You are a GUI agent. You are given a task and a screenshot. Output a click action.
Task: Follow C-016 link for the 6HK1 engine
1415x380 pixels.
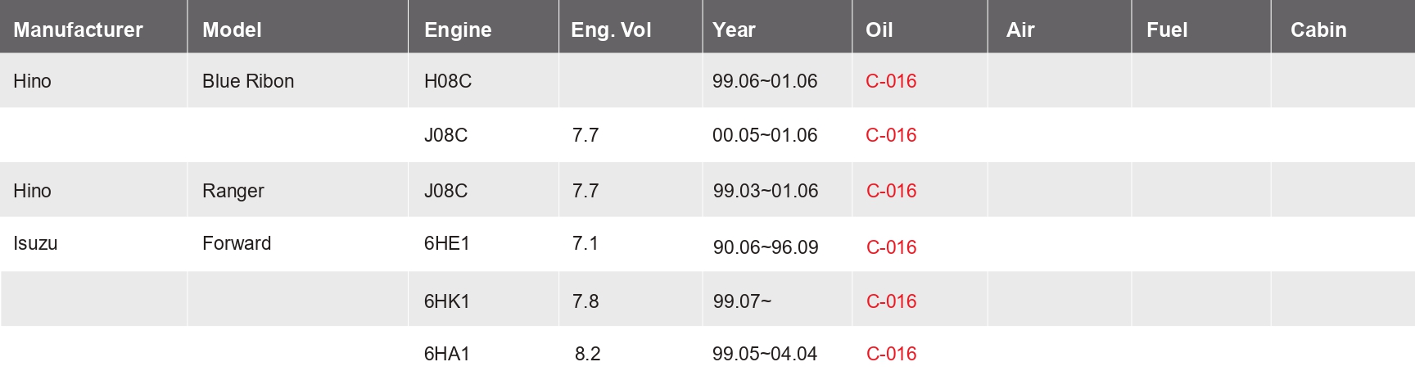(891, 301)
